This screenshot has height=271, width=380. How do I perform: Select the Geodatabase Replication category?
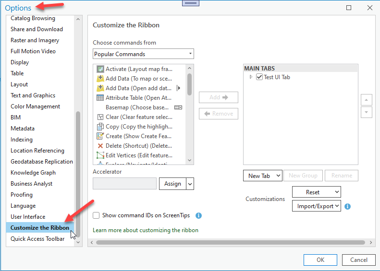(x=42, y=162)
